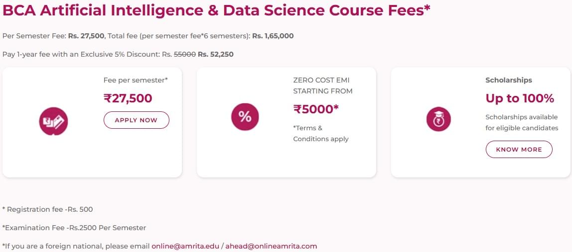Click the BCA Course Fees heading
The width and height of the screenshot is (572, 252).
[216, 11]
